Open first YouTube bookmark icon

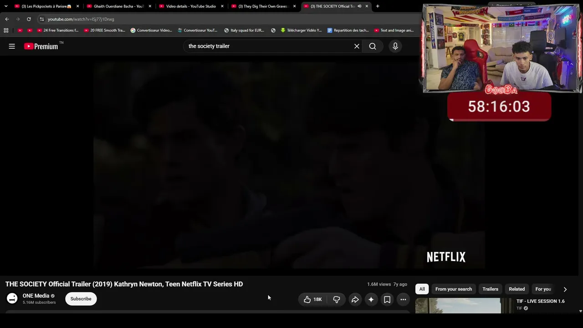(x=20, y=31)
